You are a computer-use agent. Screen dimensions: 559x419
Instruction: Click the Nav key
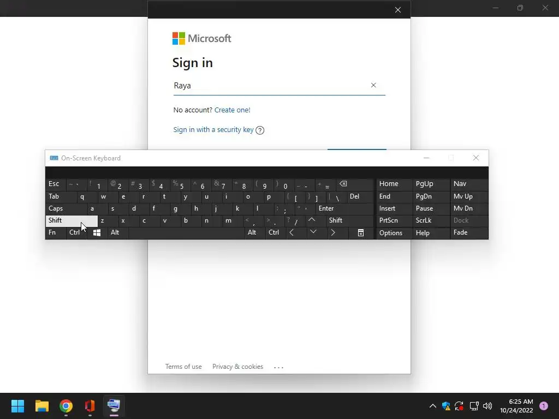pyautogui.click(x=469, y=184)
